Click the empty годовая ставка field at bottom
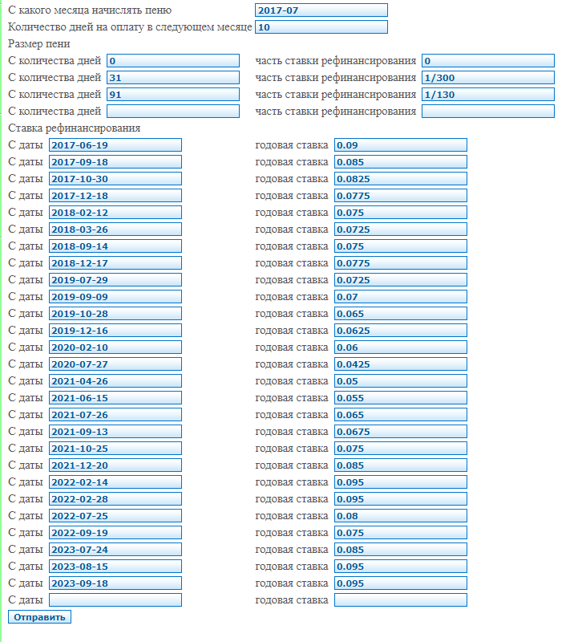 click(x=400, y=600)
